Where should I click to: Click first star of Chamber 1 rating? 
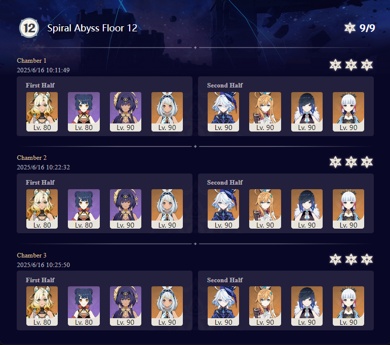(x=335, y=65)
